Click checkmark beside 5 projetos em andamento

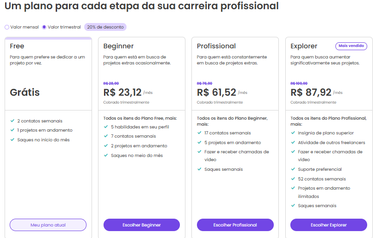(200, 143)
